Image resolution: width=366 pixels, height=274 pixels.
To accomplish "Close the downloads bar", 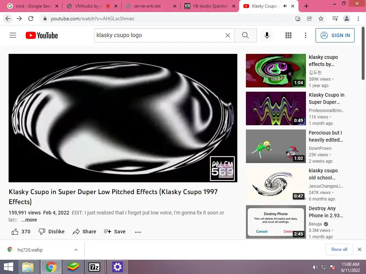I will tap(360, 249).
